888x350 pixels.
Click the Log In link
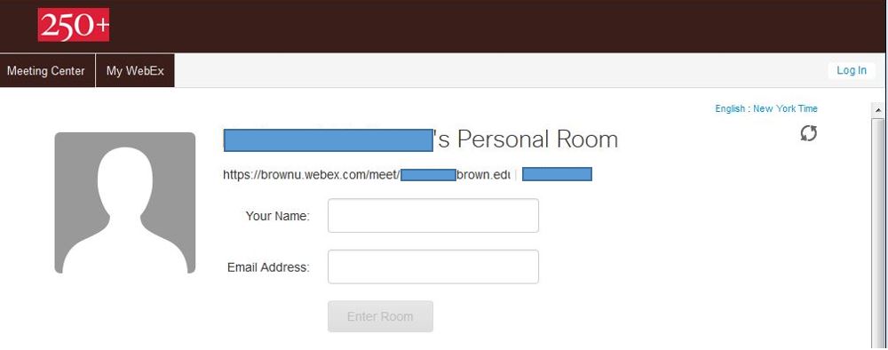click(x=852, y=70)
